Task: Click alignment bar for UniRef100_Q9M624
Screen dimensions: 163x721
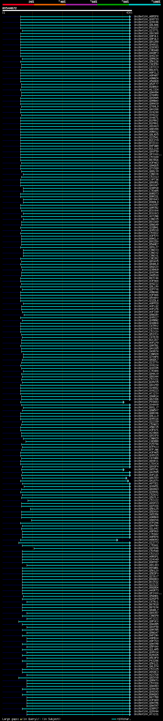Action: coord(76,59)
